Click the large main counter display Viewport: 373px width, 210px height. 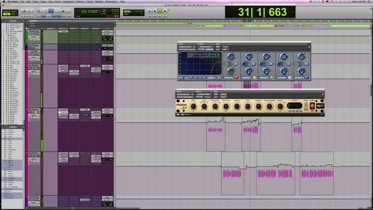click(x=260, y=12)
